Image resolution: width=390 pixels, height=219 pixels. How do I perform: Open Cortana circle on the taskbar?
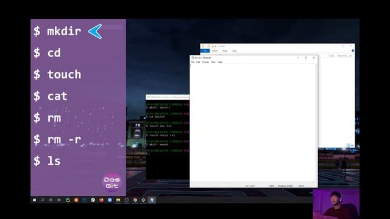point(51,200)
